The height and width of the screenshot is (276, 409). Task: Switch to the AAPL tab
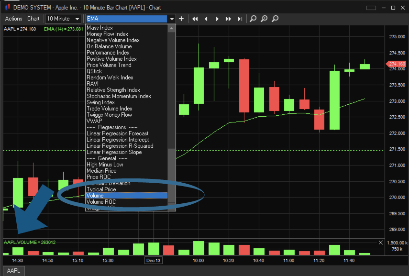point(14,271)
